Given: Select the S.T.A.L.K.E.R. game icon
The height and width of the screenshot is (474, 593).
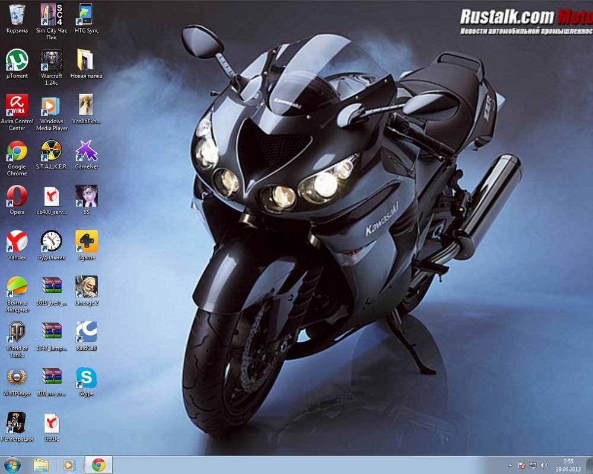Looking at the screenshot, I should click(x=52, y=151).
